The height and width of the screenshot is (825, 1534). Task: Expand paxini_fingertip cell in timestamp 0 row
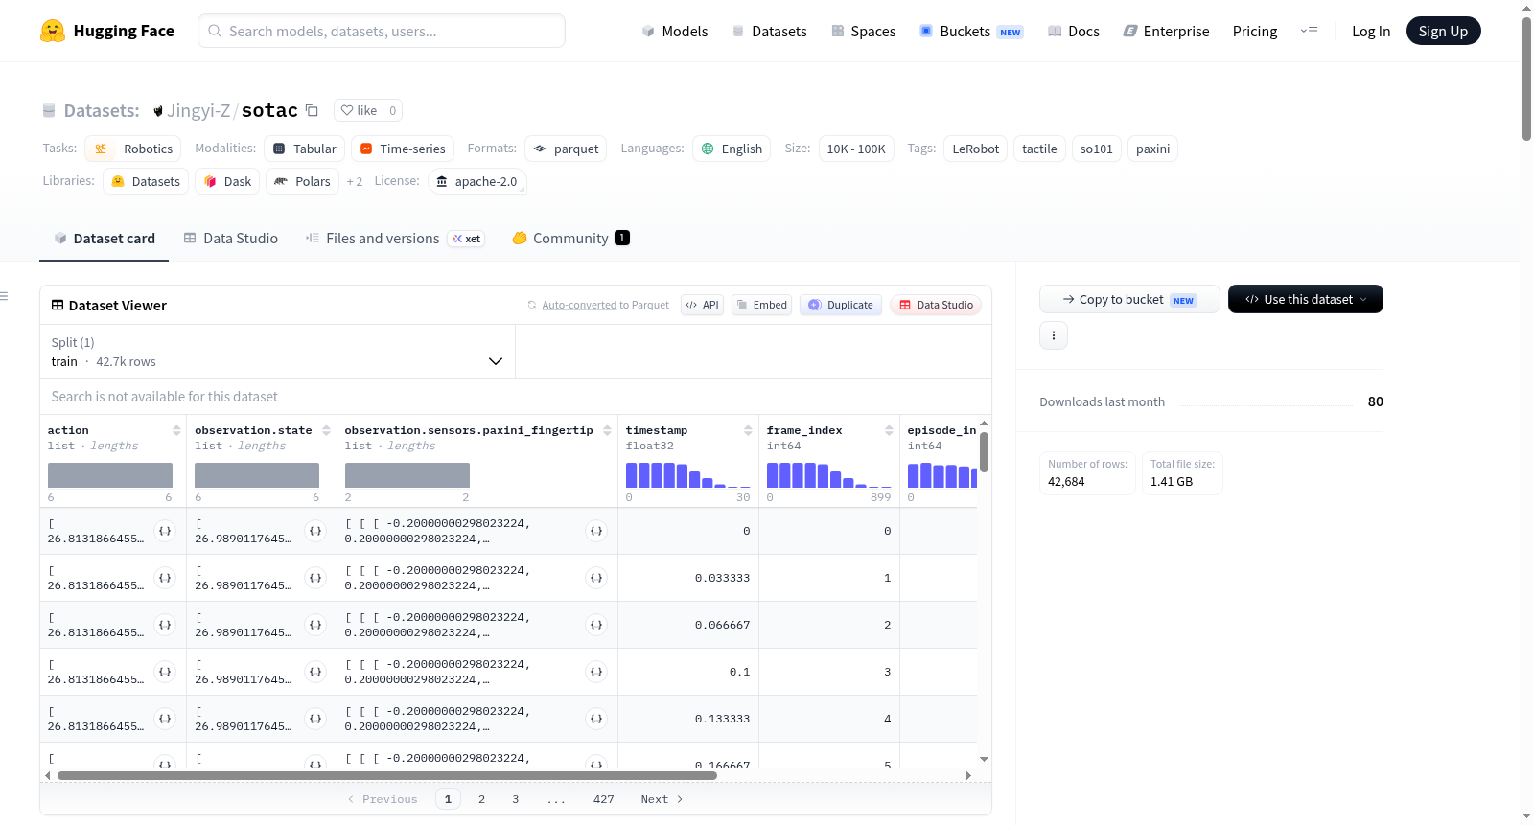point(596,531)
